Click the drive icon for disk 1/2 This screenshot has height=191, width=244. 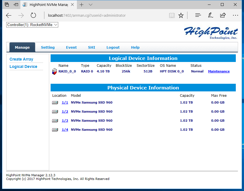(x=55, y=111)
